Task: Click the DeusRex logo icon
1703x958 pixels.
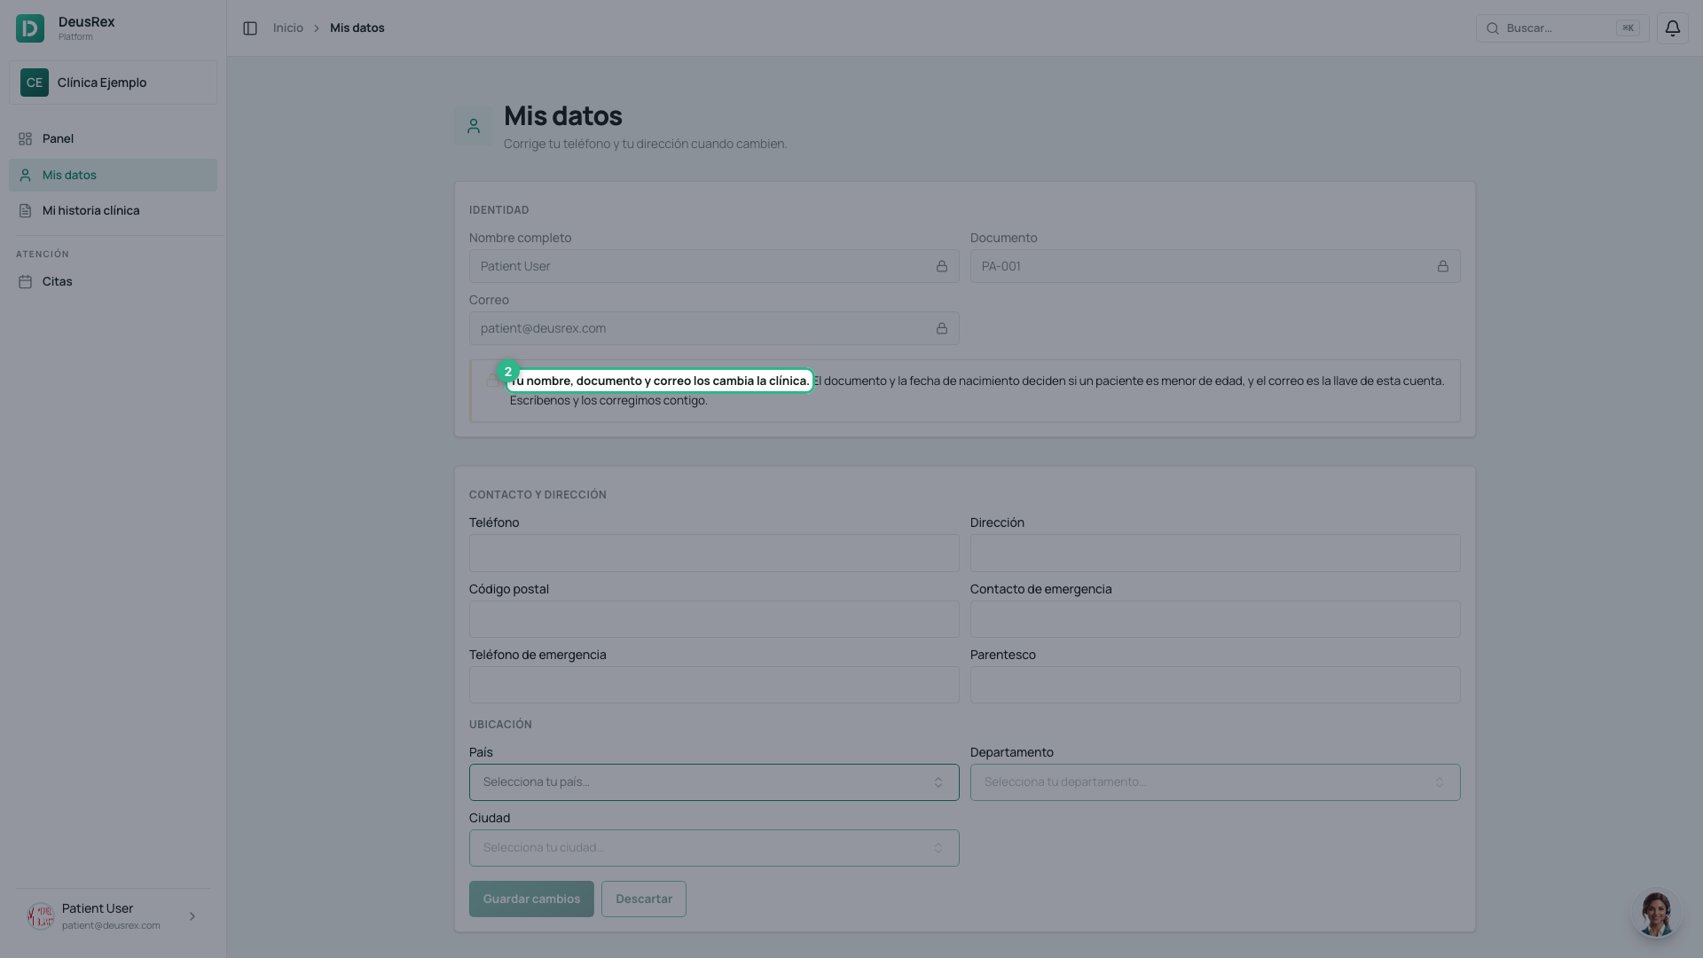Action: (x=30, y=28)
